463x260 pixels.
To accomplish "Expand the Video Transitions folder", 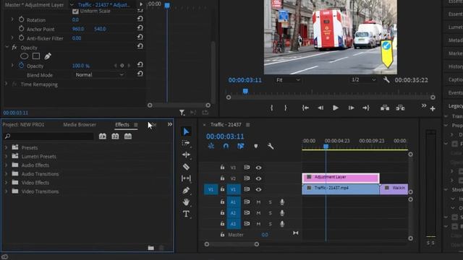I will 6,191.
